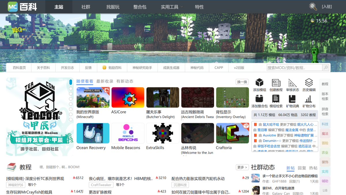The image size is (346, 195).
Task: Select the 随便看看 tab
Action: point(85,81)
